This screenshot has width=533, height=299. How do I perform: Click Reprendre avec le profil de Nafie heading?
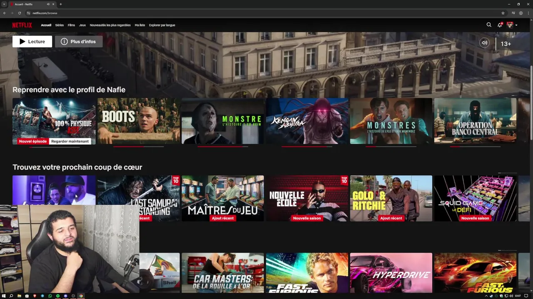coord(69,90)
